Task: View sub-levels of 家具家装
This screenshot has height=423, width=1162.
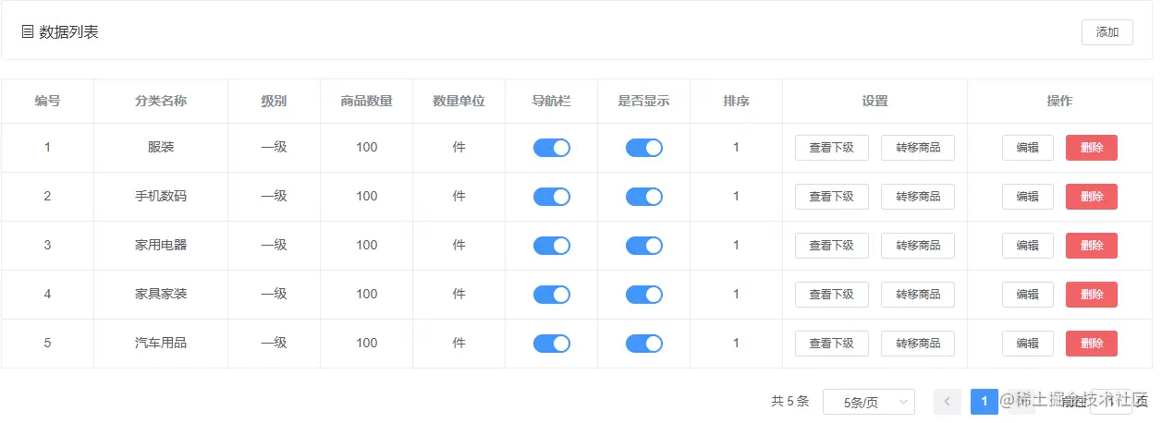Action: coord(832,295)
